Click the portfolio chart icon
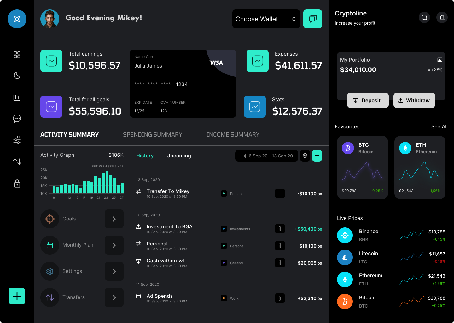Screen dimensions: 454x323 click(x=439, y=60)
